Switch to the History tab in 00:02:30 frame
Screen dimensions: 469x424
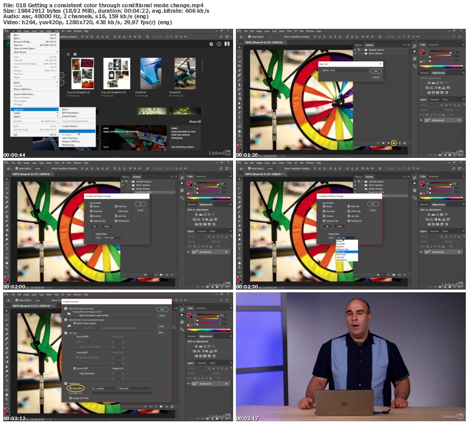click(359, 177)
